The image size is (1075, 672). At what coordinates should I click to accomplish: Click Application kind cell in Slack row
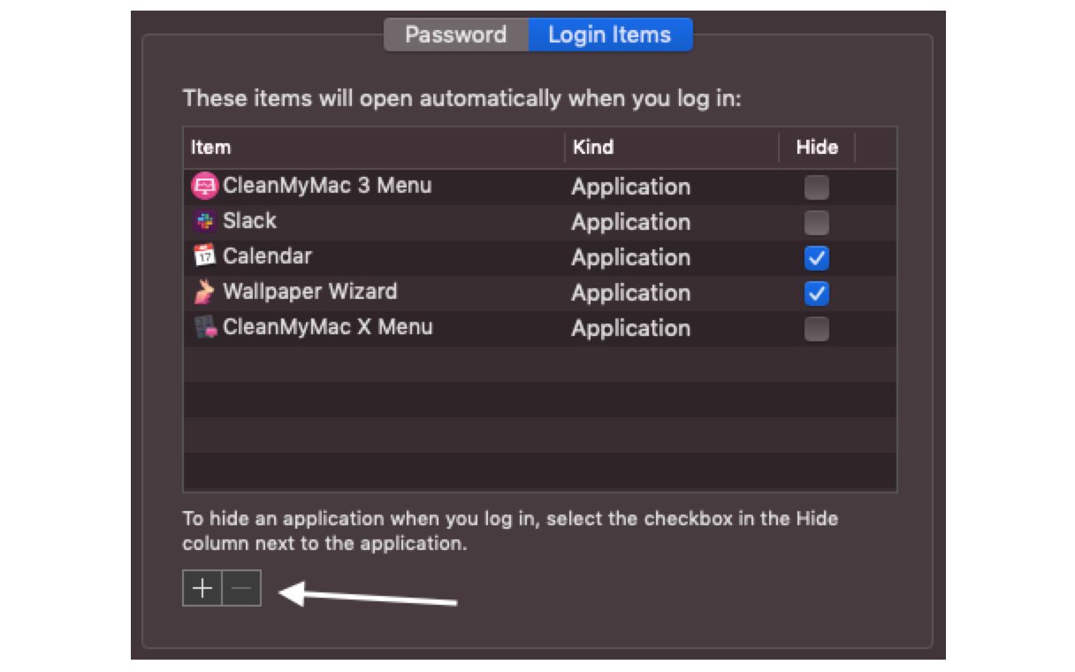[631, 222]
